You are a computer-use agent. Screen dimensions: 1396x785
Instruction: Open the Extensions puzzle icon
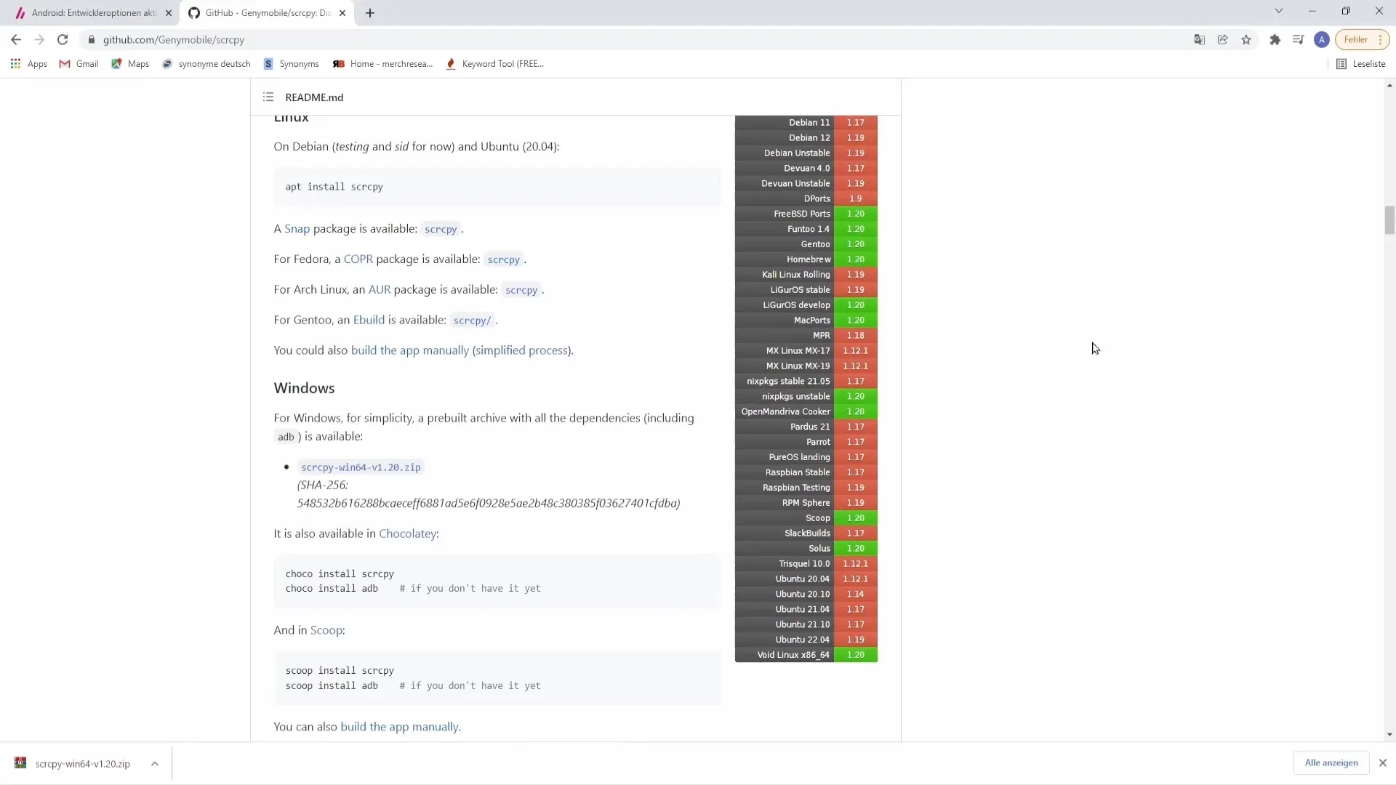[x=1275, y=40]
